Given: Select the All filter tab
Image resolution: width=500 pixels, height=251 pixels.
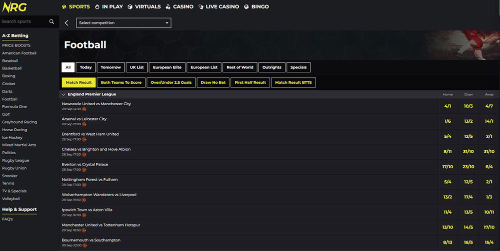Looking at the screenshot, I should [x=68, y=67].
